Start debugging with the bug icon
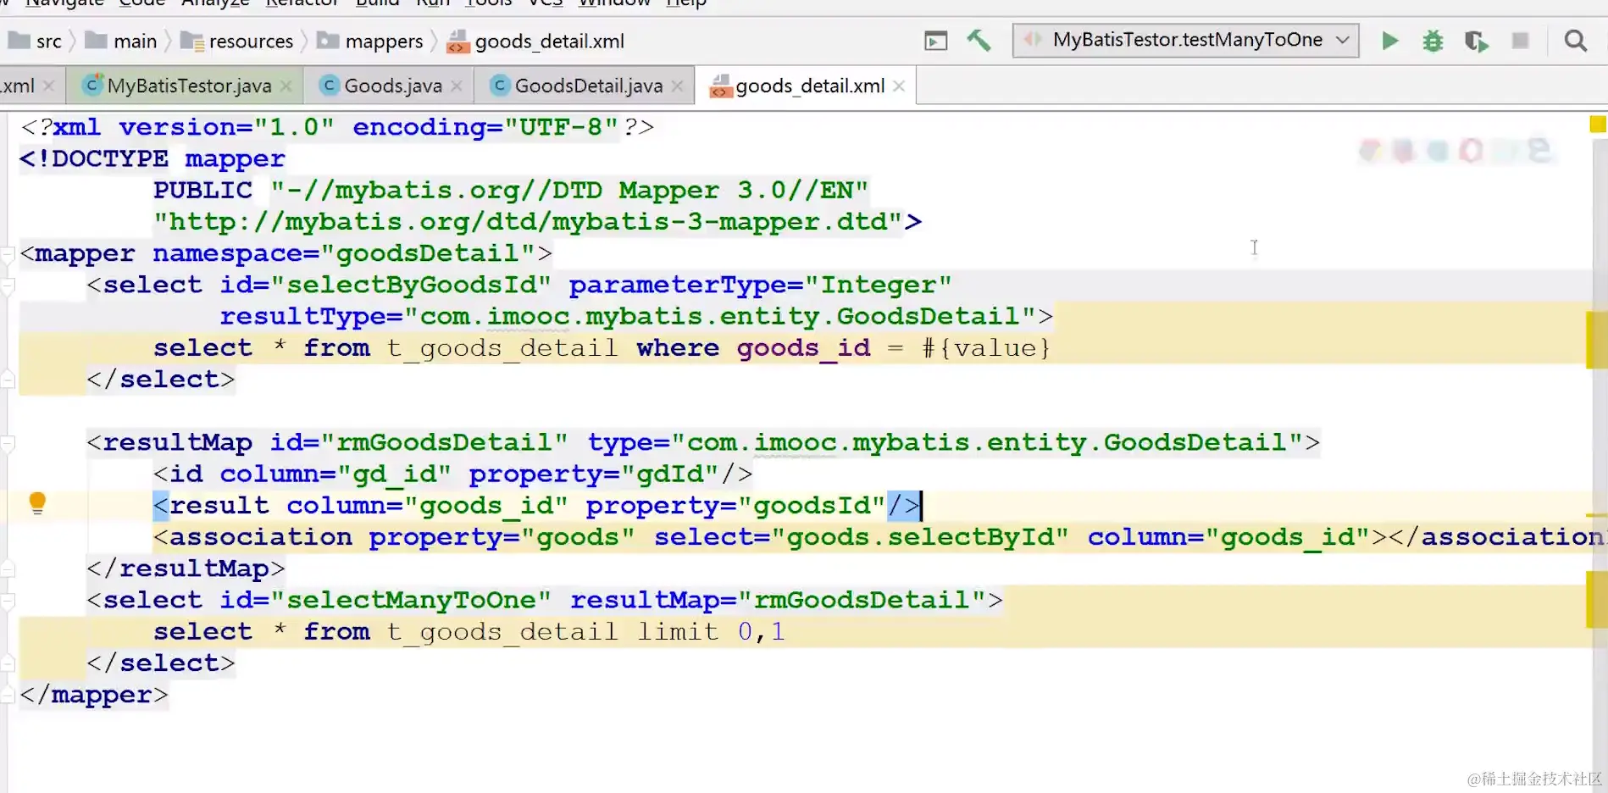 [1433, 41]
